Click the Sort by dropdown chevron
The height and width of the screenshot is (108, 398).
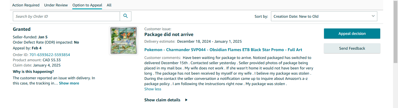[x=373, y=16]
